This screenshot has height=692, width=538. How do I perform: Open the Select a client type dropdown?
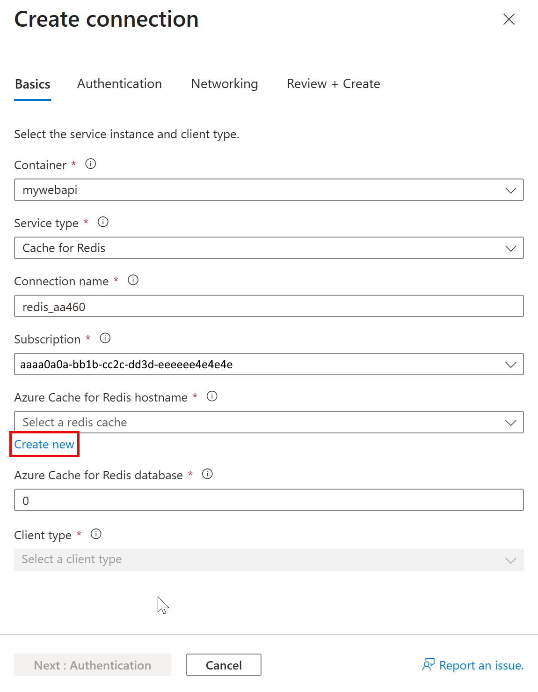coord(269,560)
